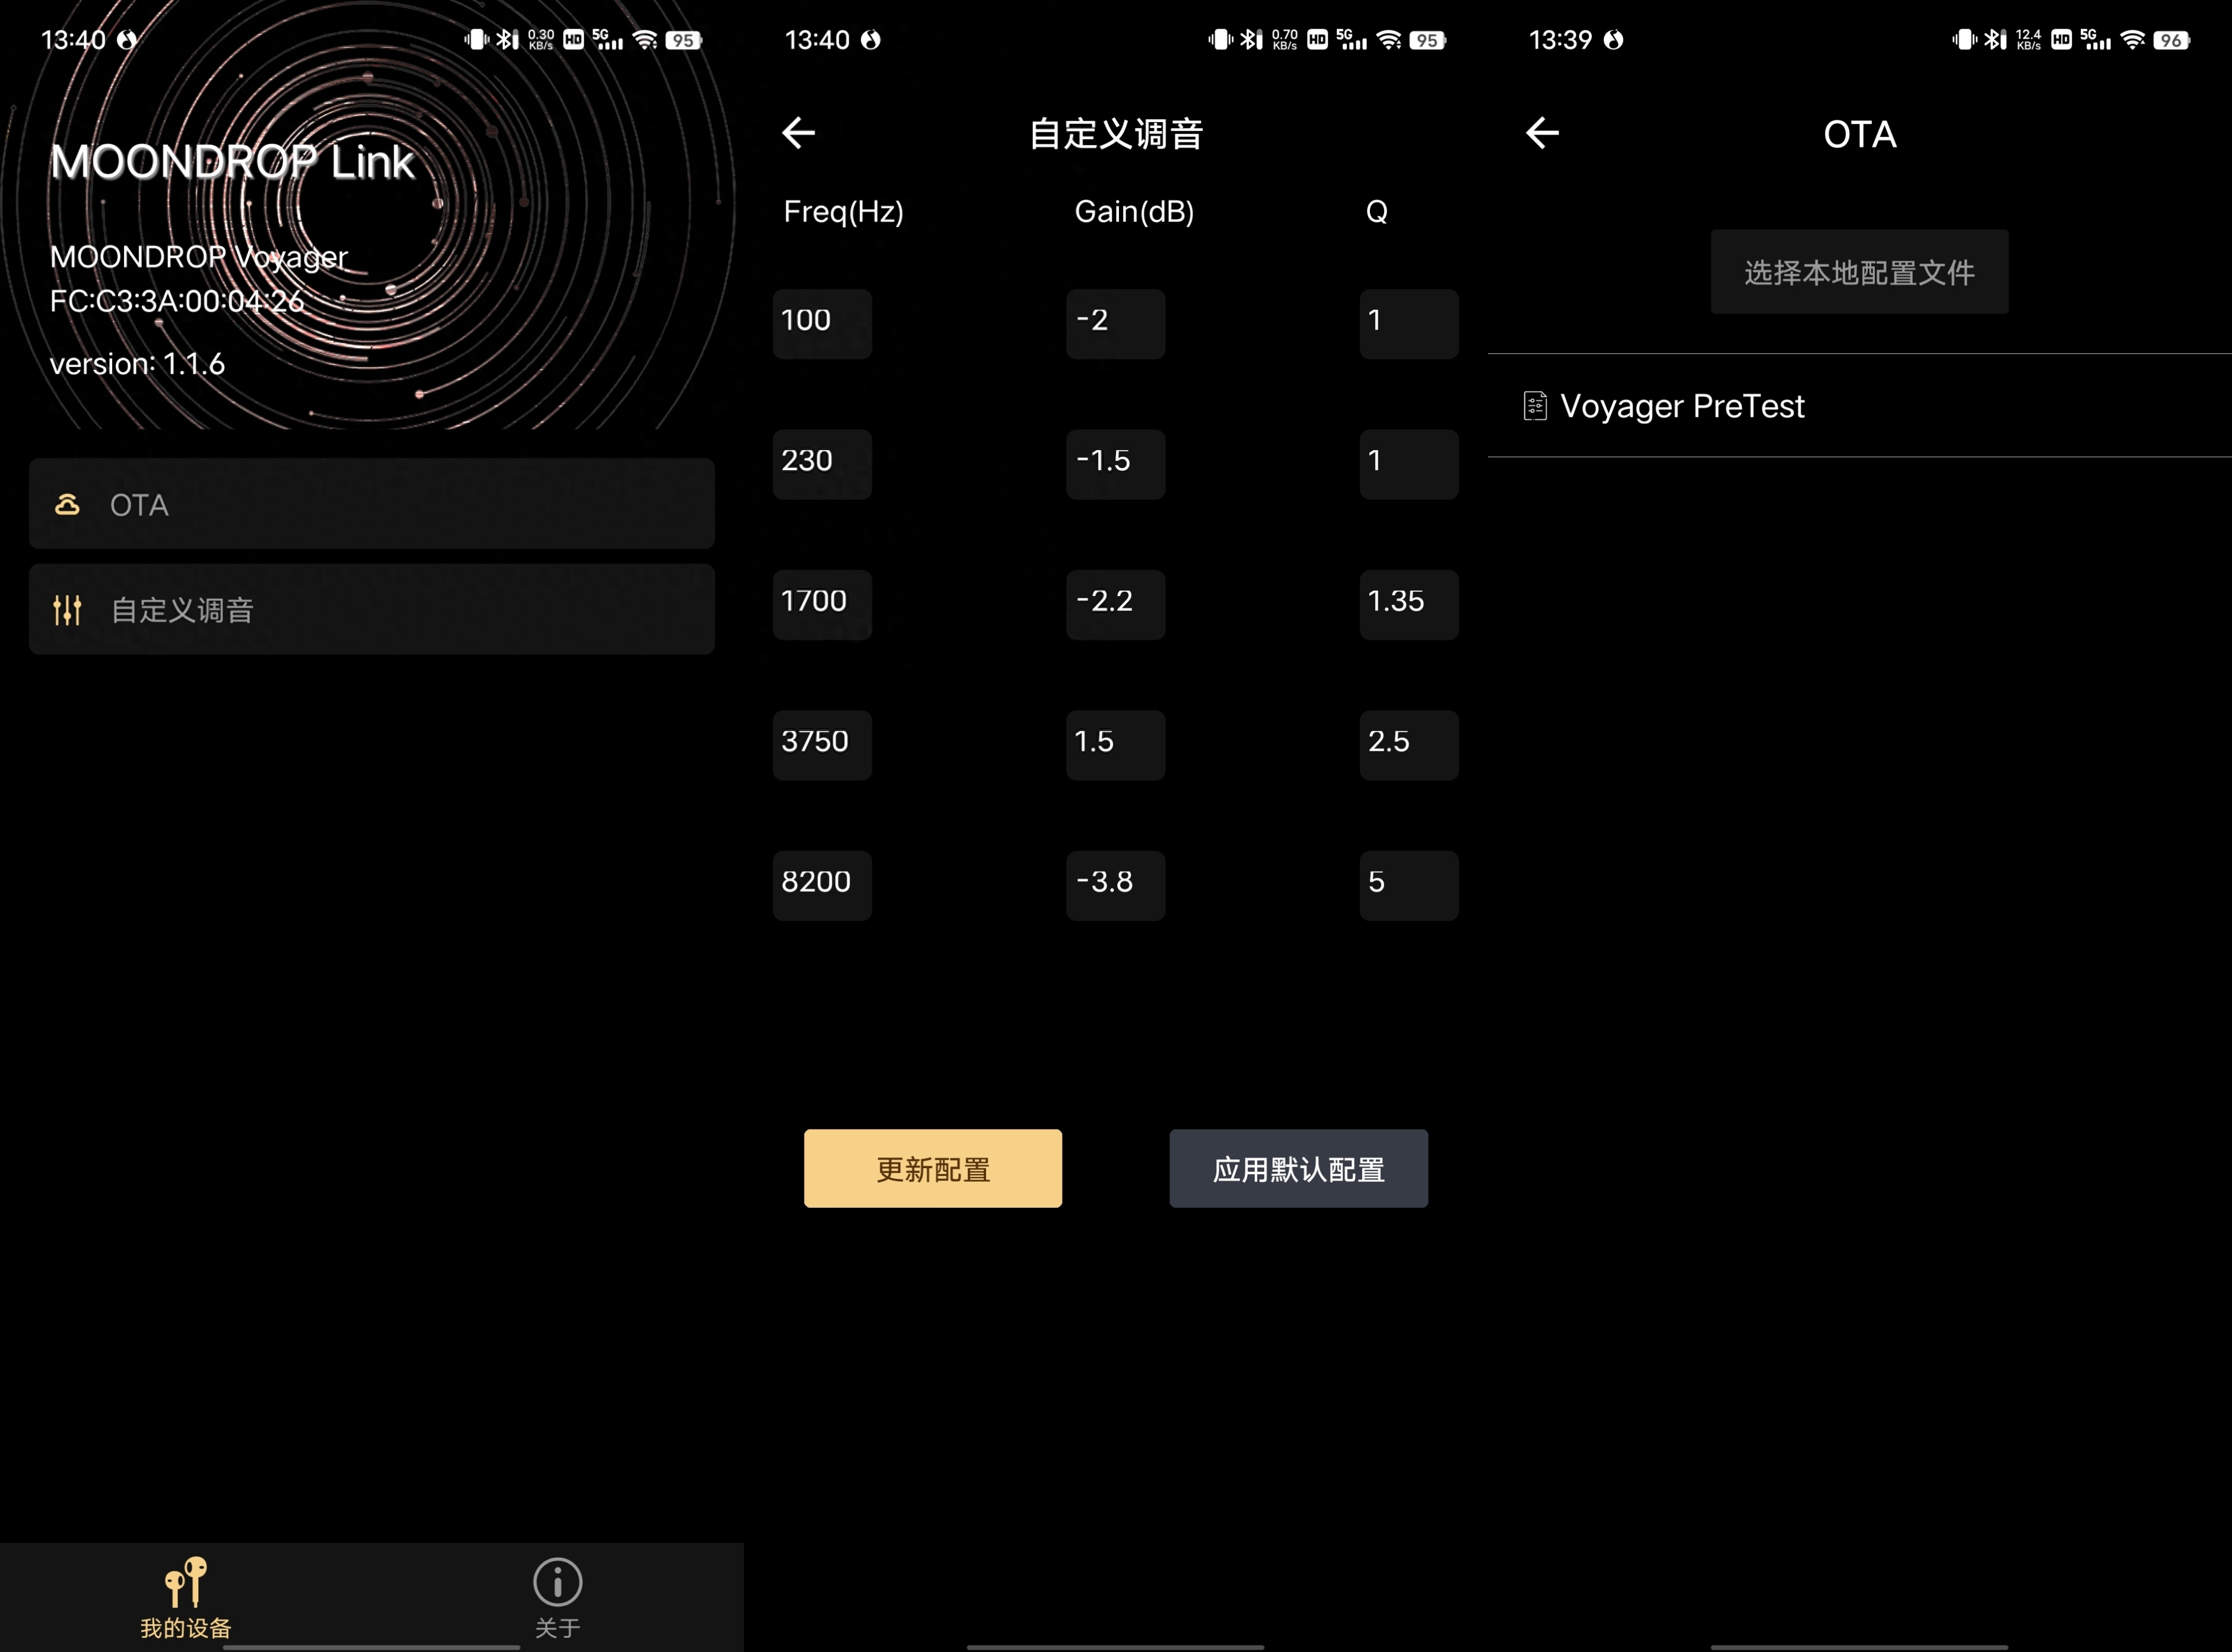Click the earbuds icon in bottom bar
The height and width of the screenshot is (1652, 2232).
(x=186, y=1581)
